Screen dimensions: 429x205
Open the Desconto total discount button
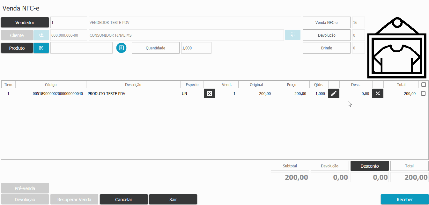(369, 166)
